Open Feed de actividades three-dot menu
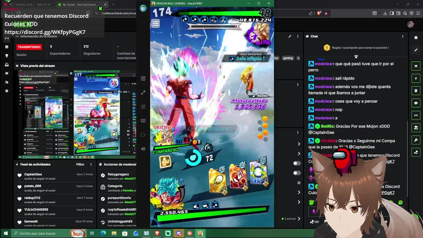Image resolution: width=423 pixels, height=238 pixels. pos(91,164)
